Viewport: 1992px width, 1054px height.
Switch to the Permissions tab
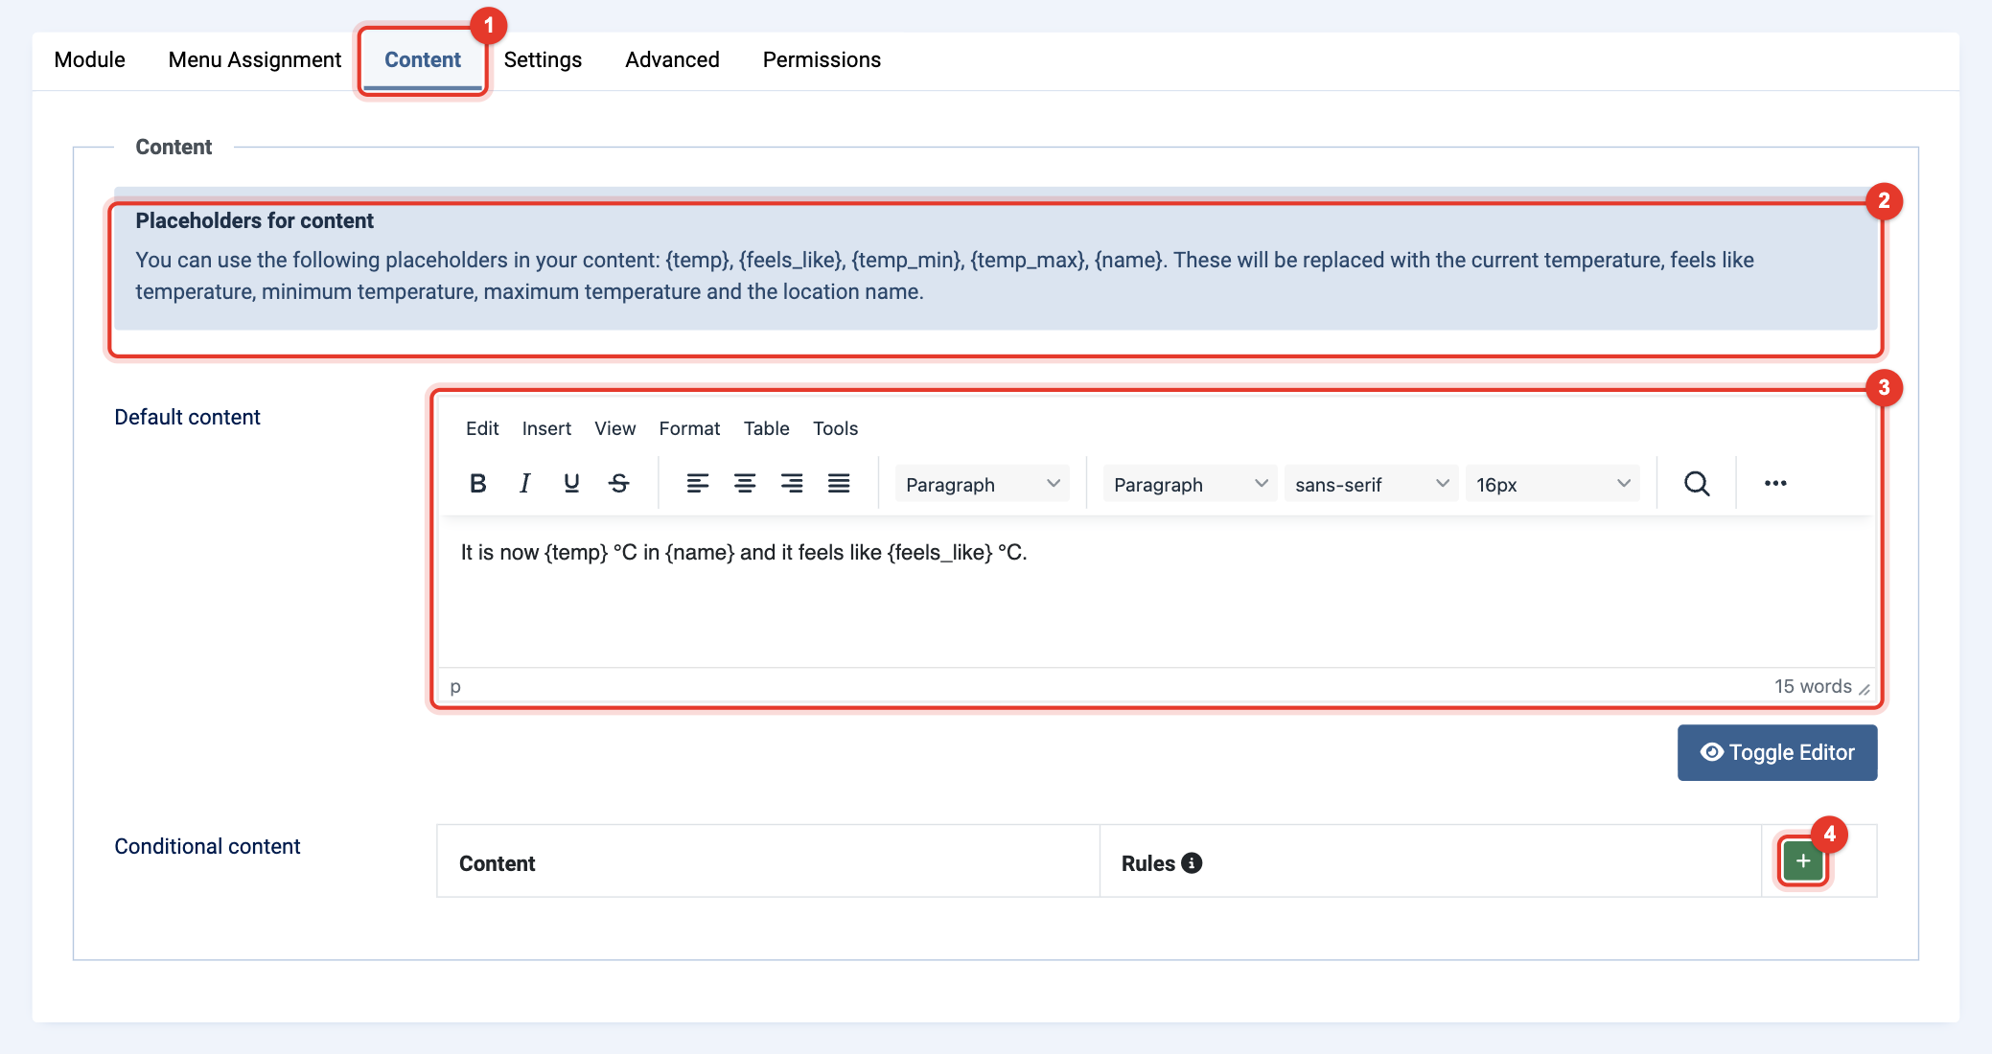coord(822,60)
